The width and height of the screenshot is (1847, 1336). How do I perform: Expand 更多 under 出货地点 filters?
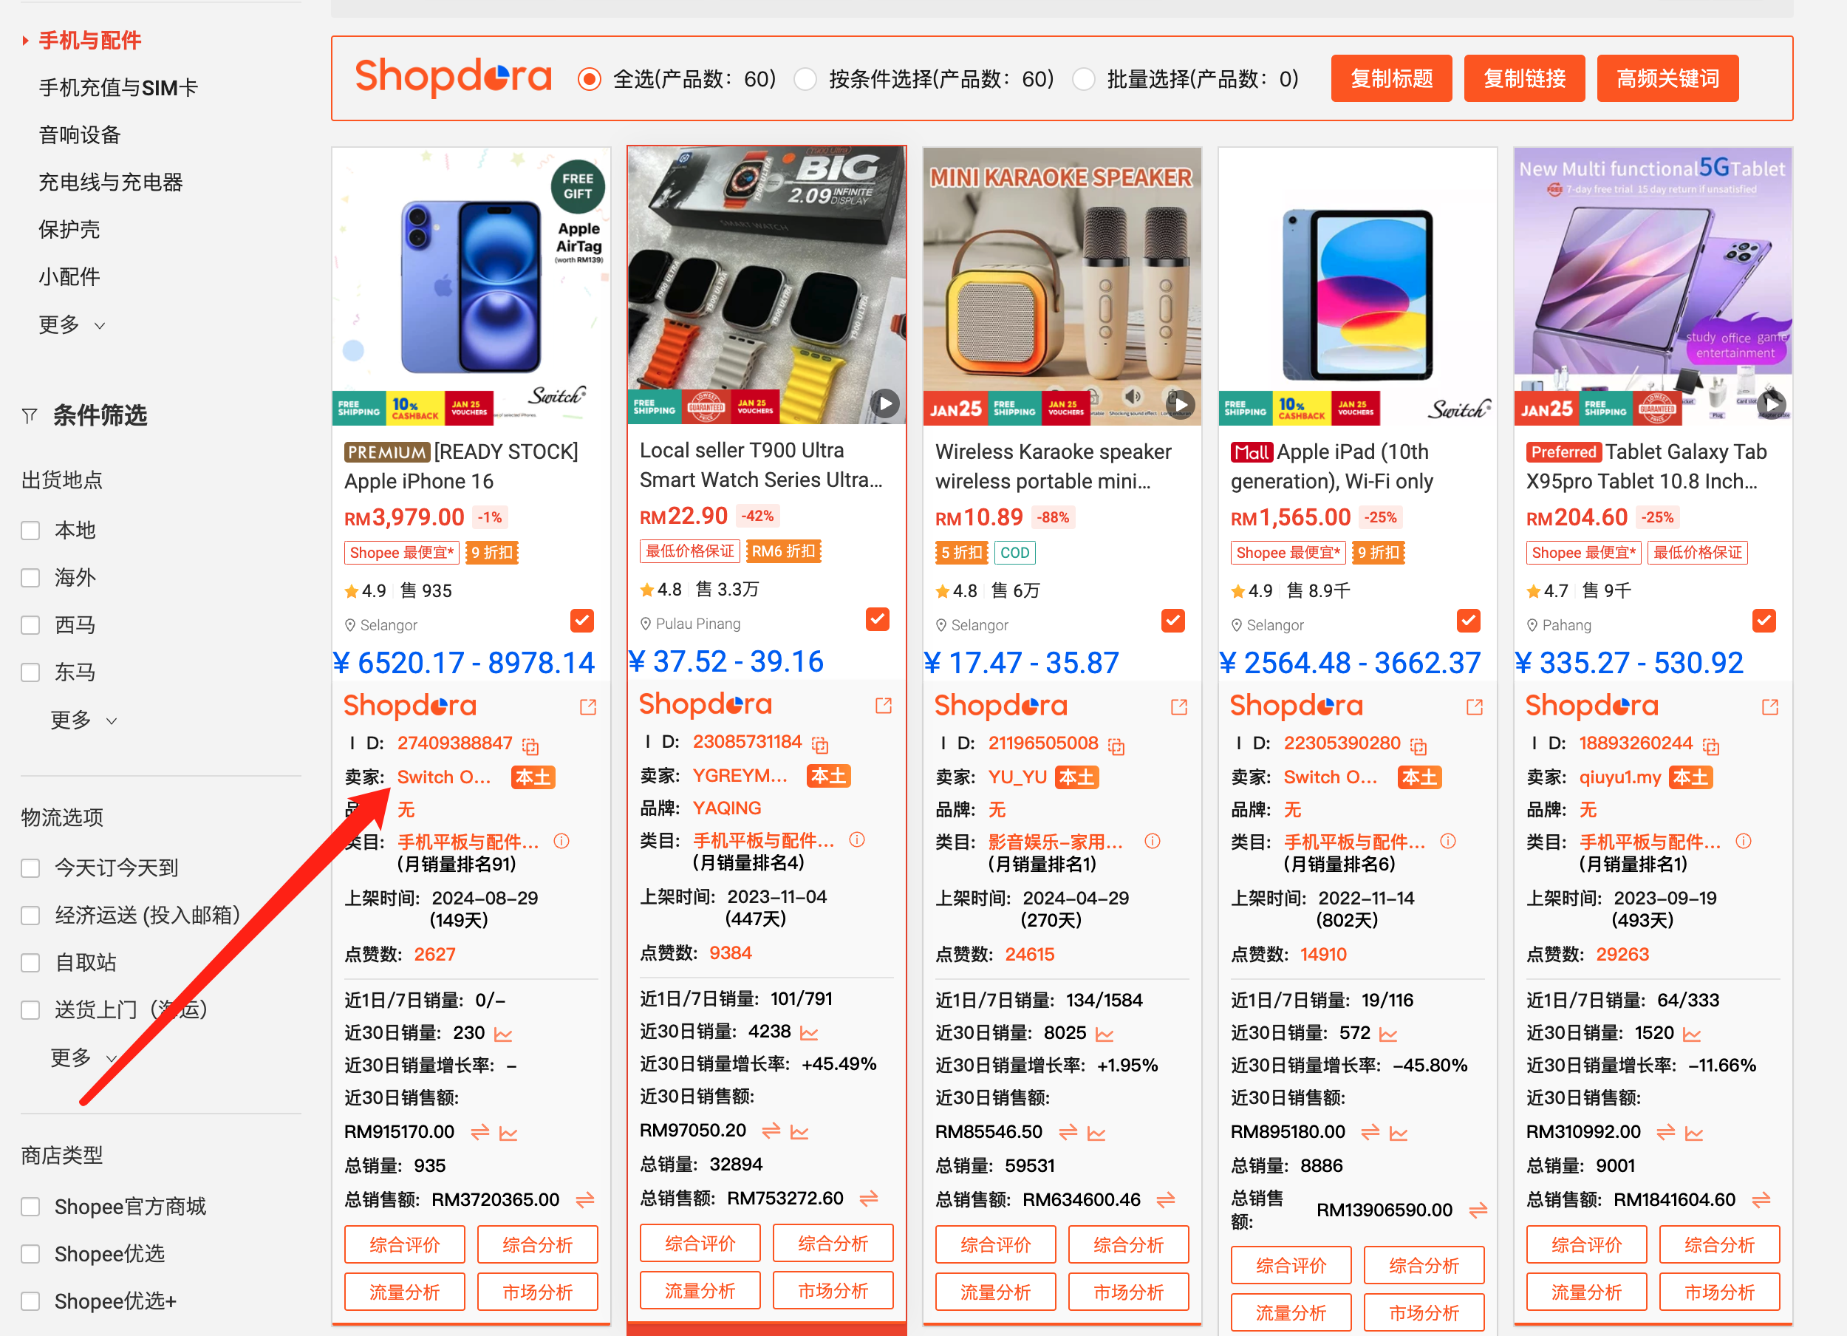point(83,719)
